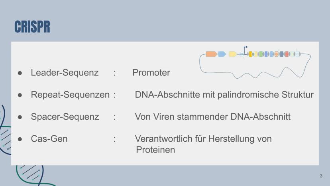Click the dark yellow first spacer block
Screen dimensions: 330x186
(251, 54)
